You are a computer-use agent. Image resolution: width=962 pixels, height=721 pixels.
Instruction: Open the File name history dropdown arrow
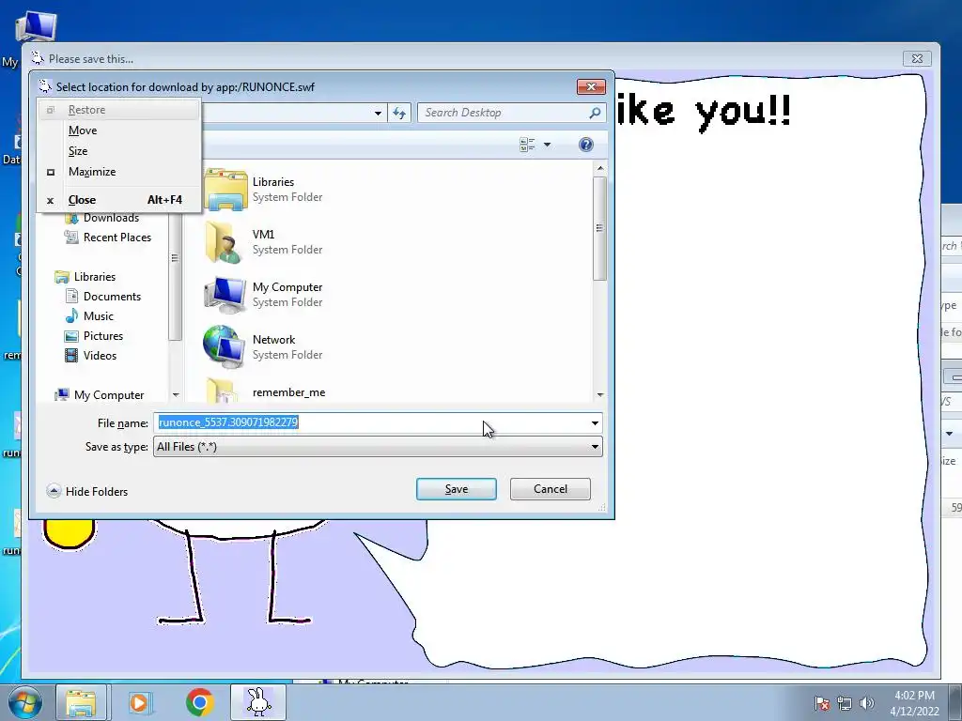click(595, 423)
